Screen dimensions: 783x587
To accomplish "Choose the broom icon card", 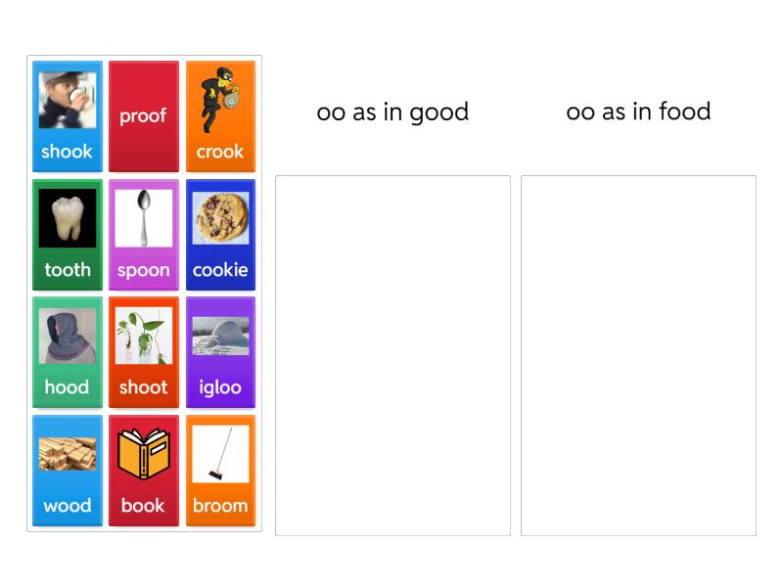I will point(220,471).
